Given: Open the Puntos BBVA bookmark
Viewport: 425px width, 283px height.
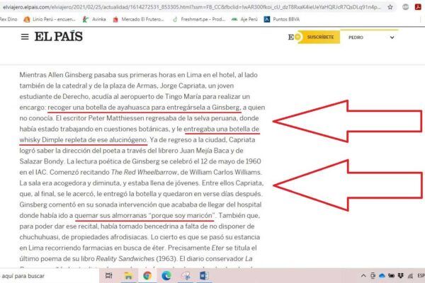Looking at the screenshot, I should [287, 19].
